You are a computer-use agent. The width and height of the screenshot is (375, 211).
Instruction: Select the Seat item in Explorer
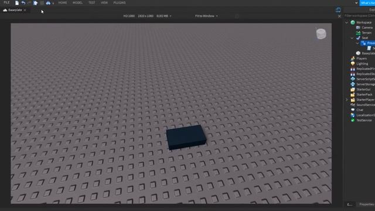coord(365,38)
